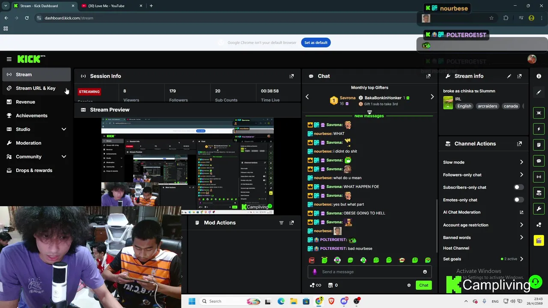Click the Set as default button
This screenshot has width=548, height=308.
pos(316,42)
